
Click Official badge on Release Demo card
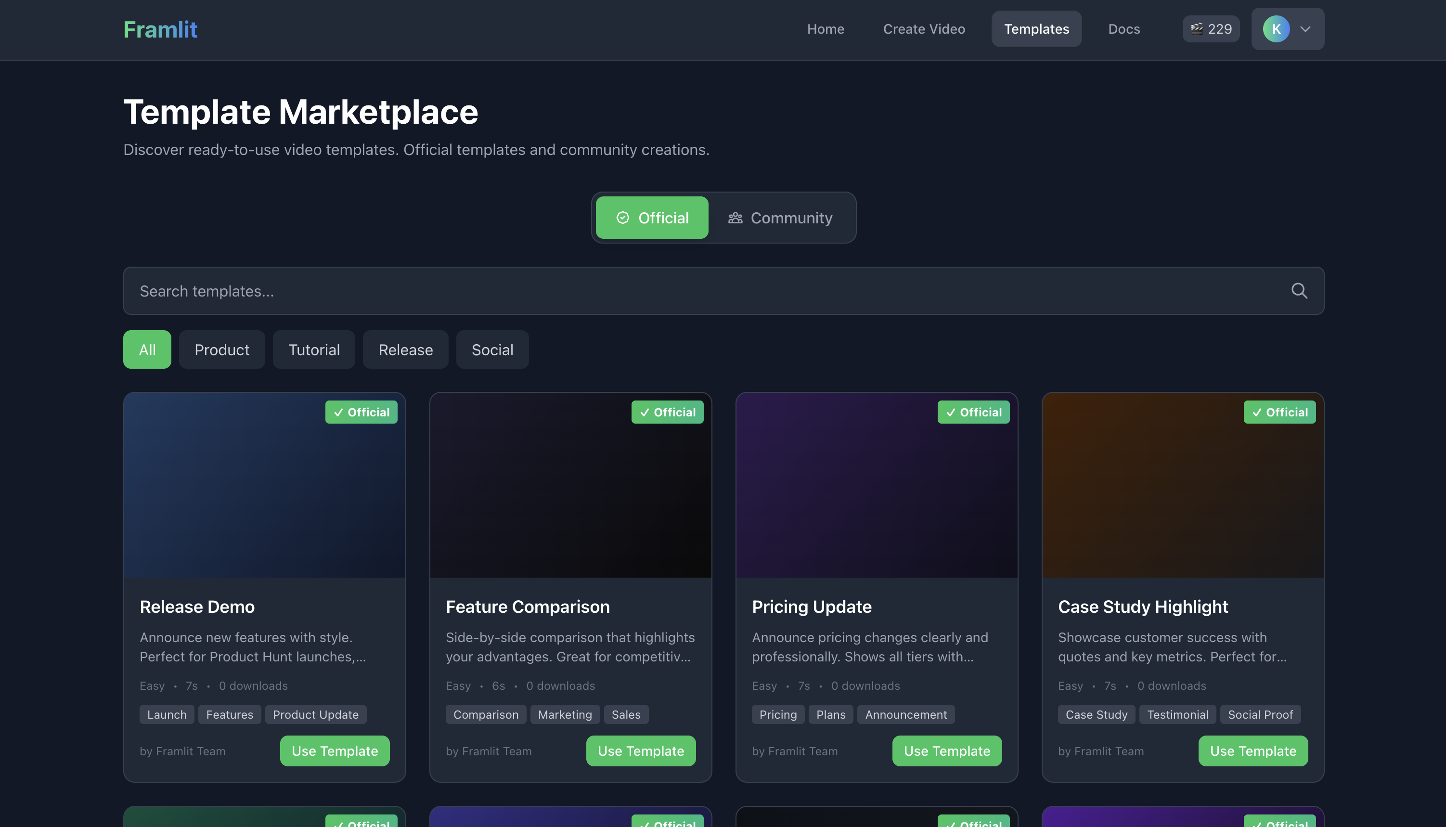pyautogui.click(x=361, y=413)
